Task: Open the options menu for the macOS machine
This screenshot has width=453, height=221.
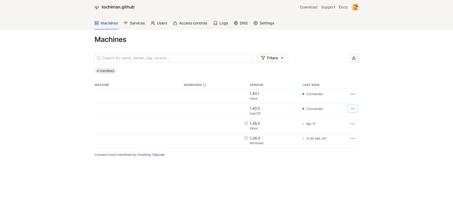Action: point(353,109)
